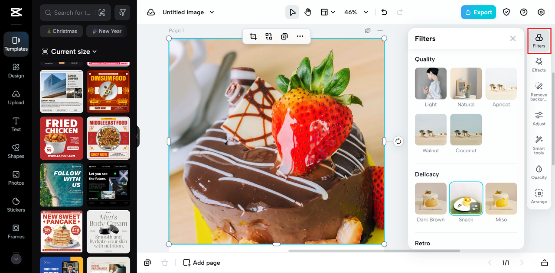This screenshot has width=555, height=273.
Task: Choose the New Sweet Pancake template
Action: coord(62,232)
